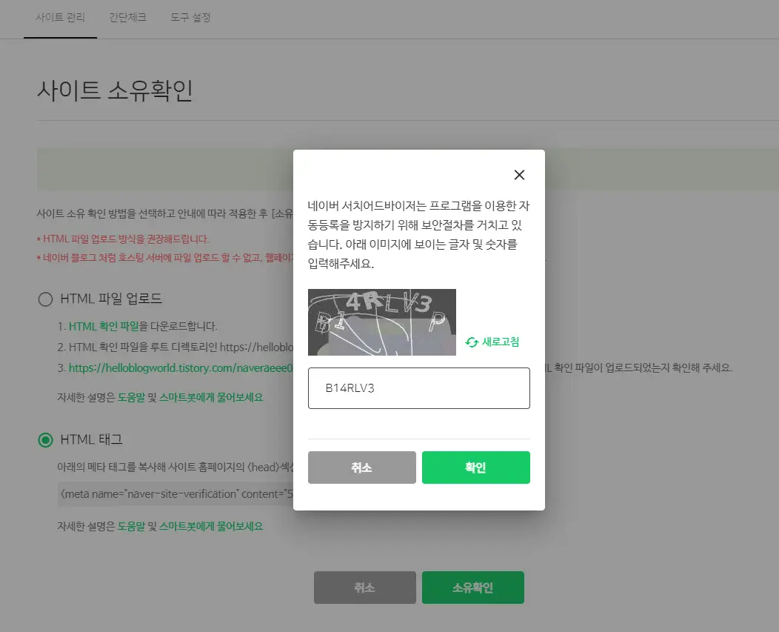This screenshot has height=632, width=779.
Task: Open the 도구 설정 tab
Action: [x=190, y=17]
